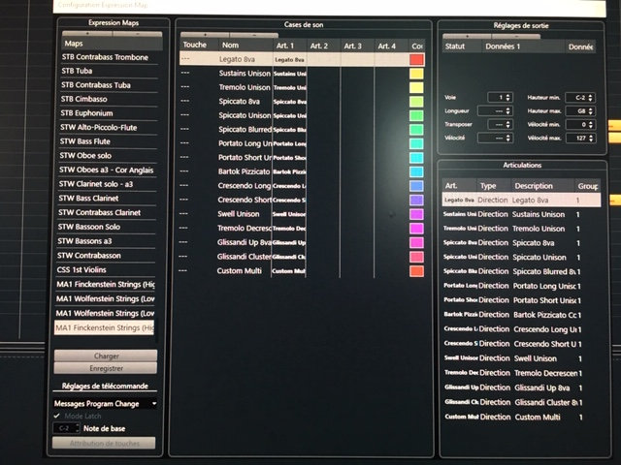Image resolution: width=621 pixels, height=465 pixels.
Task: Select the Tremolo Unison sound slot name
Action: tap(245, 87)
